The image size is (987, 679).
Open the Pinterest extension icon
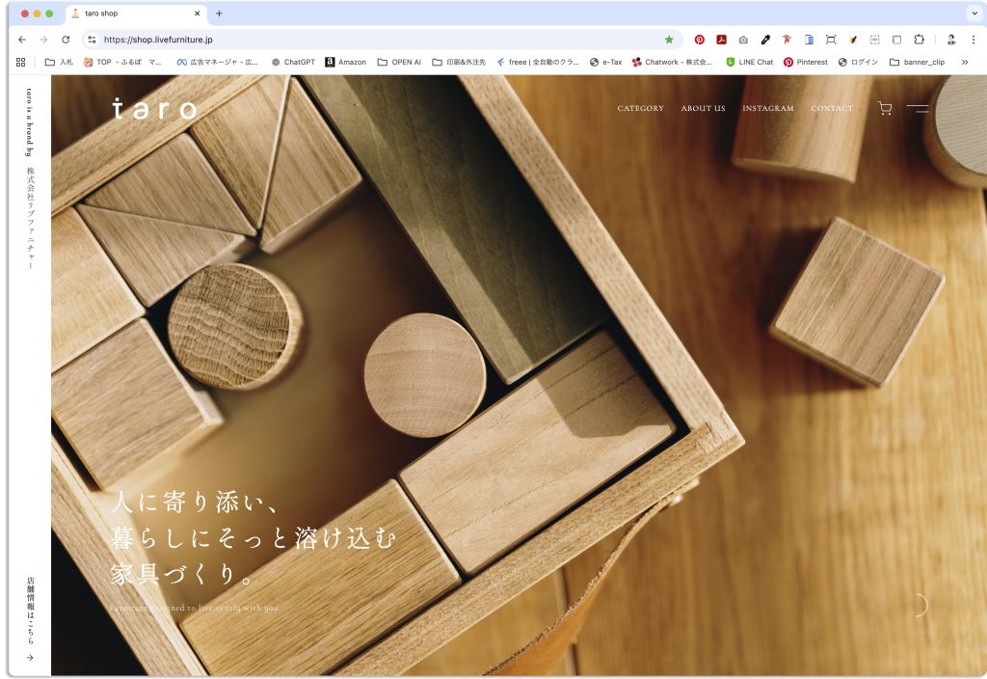coord(700,40)
